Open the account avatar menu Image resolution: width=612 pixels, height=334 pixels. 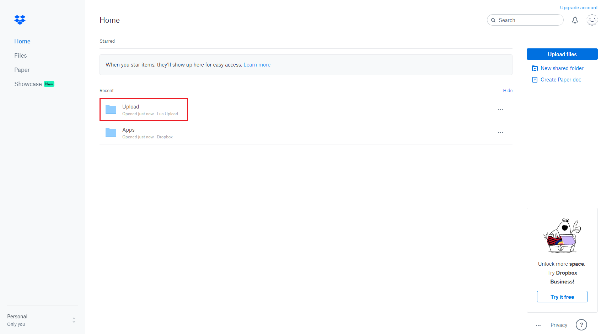coord(592,20)
